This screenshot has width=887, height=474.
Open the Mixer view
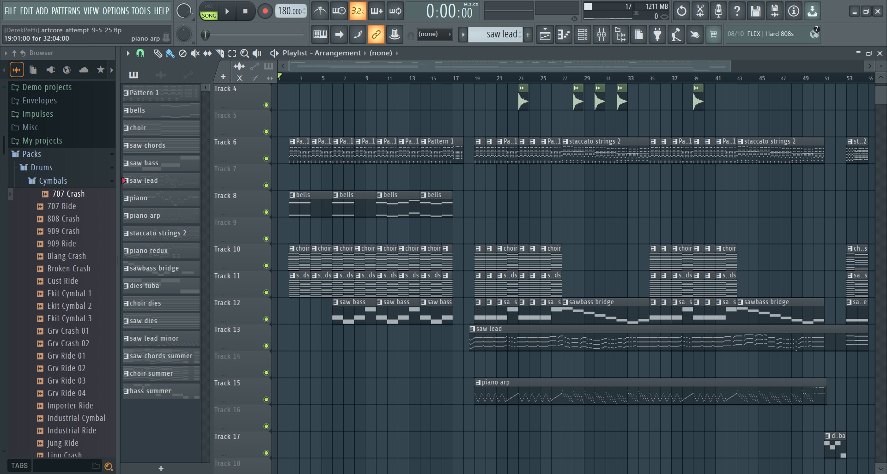[x=601, y=34]
